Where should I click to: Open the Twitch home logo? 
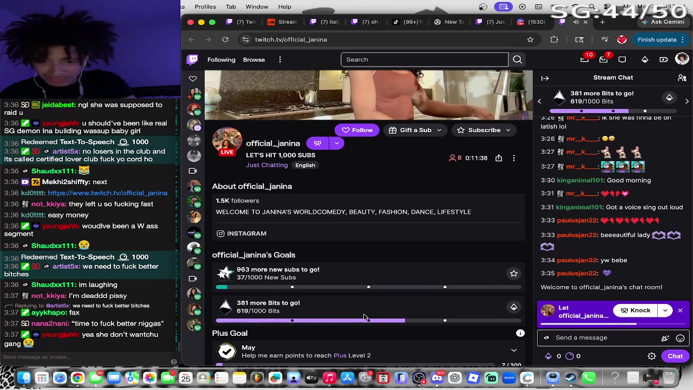(x=192, y=60)
